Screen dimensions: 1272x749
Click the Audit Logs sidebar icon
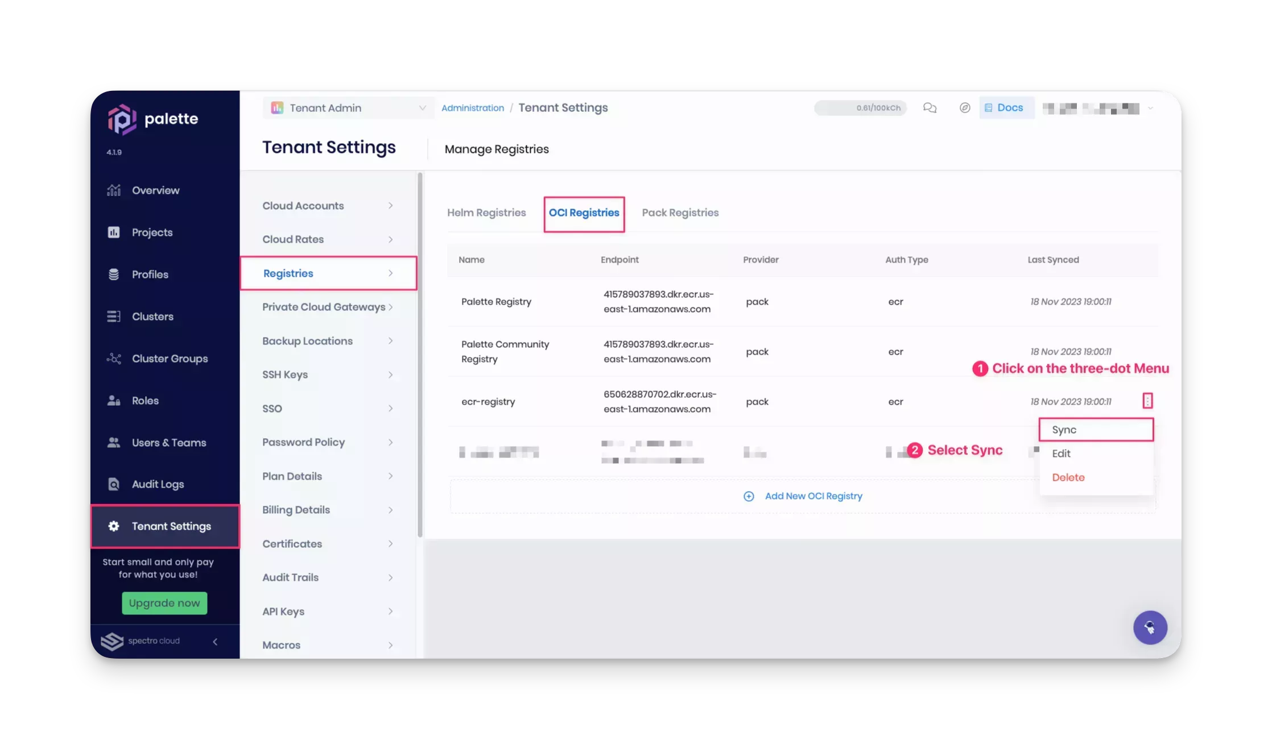[x=113, y=484]
